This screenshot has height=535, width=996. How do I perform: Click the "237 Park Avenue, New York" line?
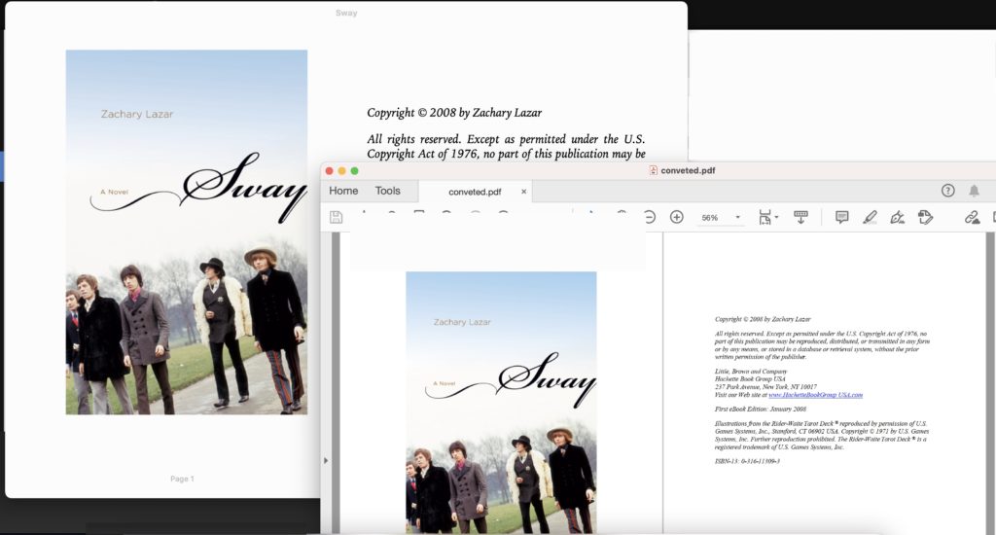[765, 386]
